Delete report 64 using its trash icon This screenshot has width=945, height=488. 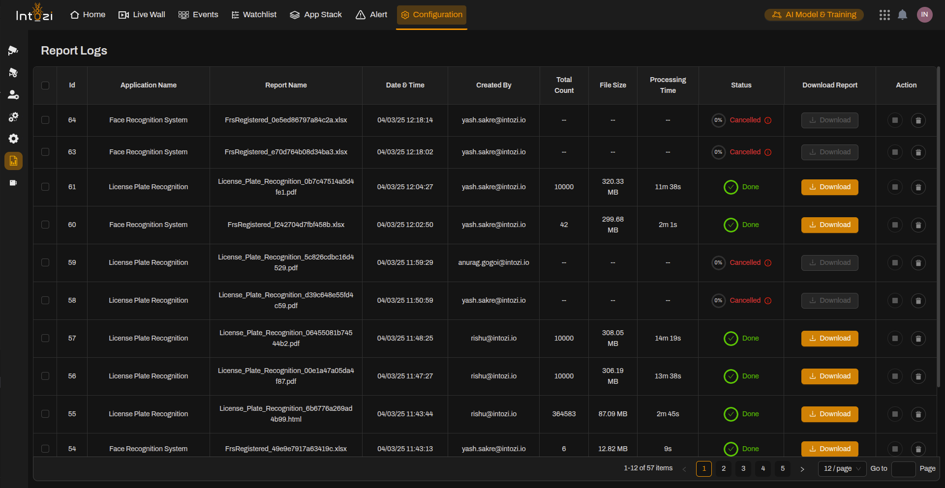click(x=918, y=120)
